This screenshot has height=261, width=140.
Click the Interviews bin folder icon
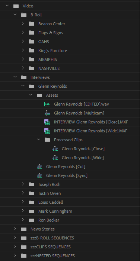click(x=24, y=77)
